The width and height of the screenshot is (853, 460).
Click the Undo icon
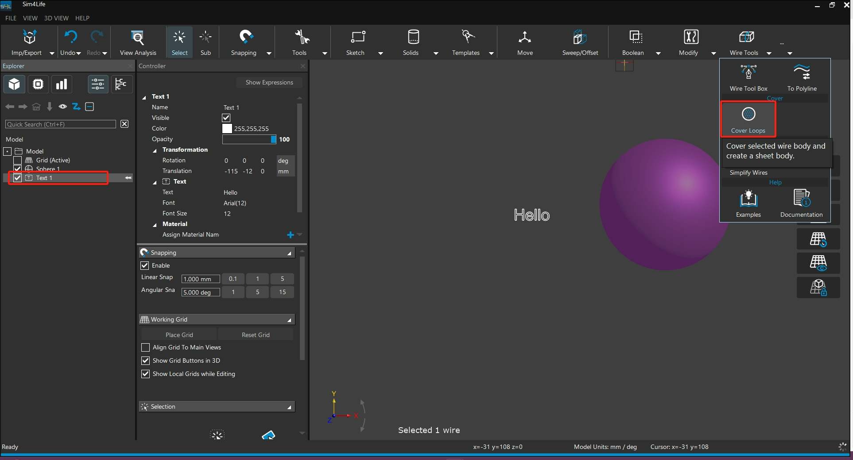click(x=70, y=38)
